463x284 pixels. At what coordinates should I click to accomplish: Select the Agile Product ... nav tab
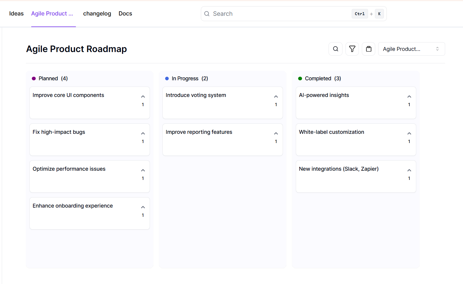52,14
